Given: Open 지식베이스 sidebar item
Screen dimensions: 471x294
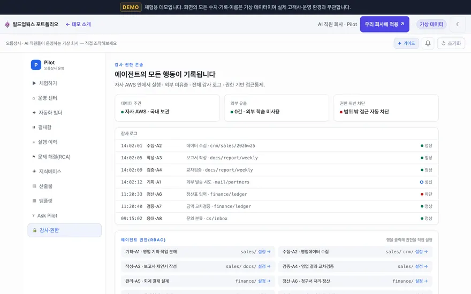Looking at the screenshot, I should click(x=64, y=171).
